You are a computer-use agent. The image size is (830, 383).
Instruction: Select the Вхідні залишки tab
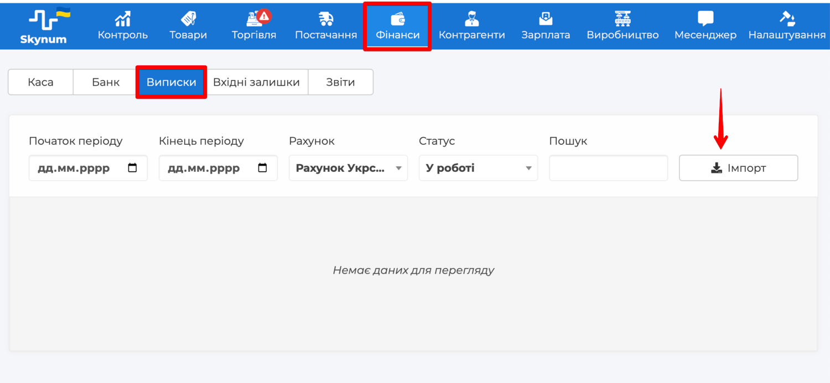pos(256,82)
